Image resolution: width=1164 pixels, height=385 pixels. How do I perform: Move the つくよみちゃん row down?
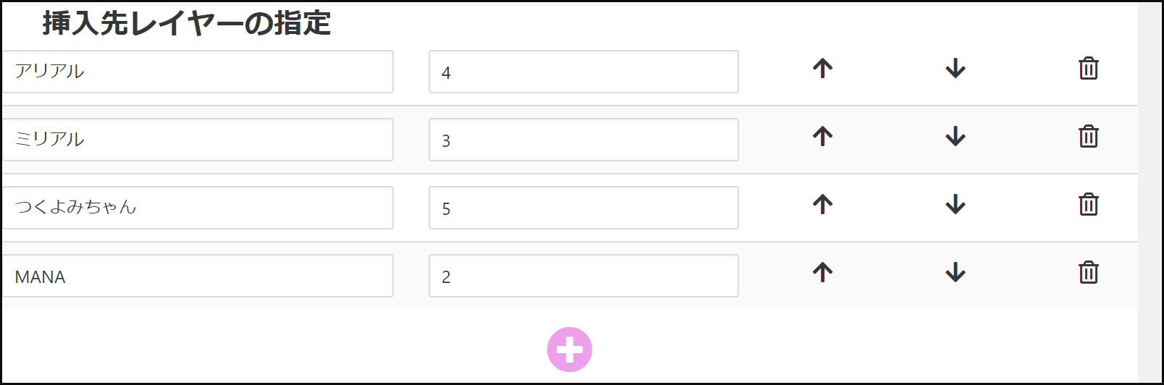click(x=956, y=205)
